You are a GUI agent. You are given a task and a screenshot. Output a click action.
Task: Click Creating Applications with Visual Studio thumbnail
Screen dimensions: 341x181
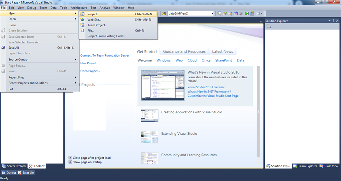(x=150, y=116)
